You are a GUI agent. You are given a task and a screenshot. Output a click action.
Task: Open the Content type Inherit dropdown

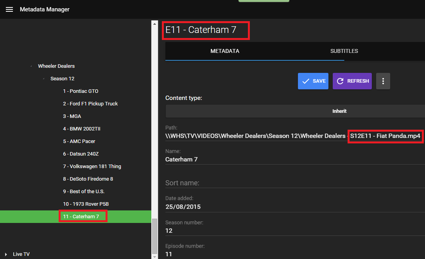tap(295, 111)
